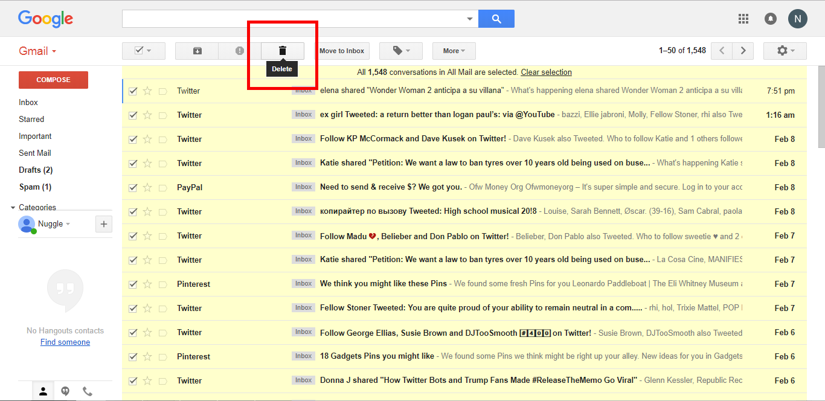Open the Gmail product dropdown

[37, 51]
